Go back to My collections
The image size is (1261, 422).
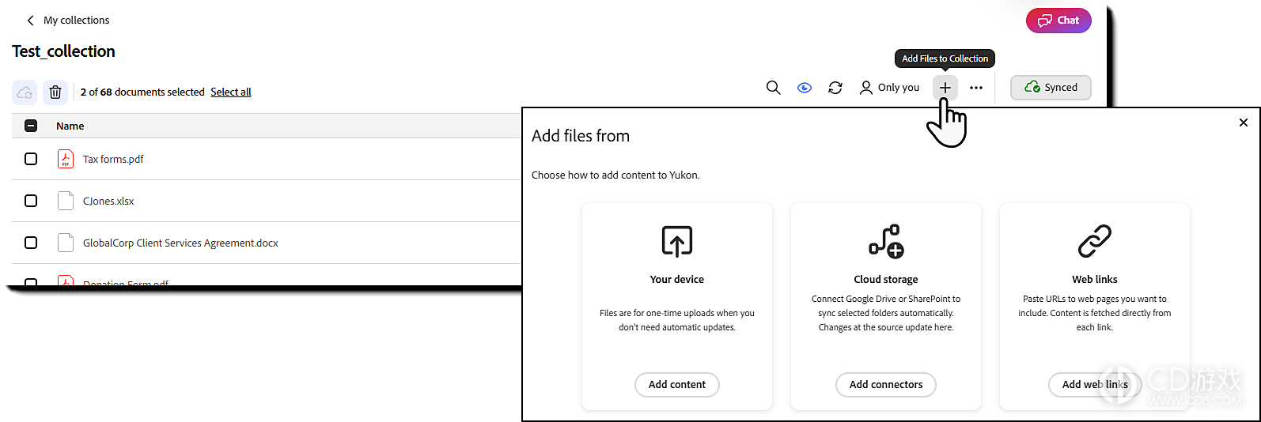pos(68,21)
